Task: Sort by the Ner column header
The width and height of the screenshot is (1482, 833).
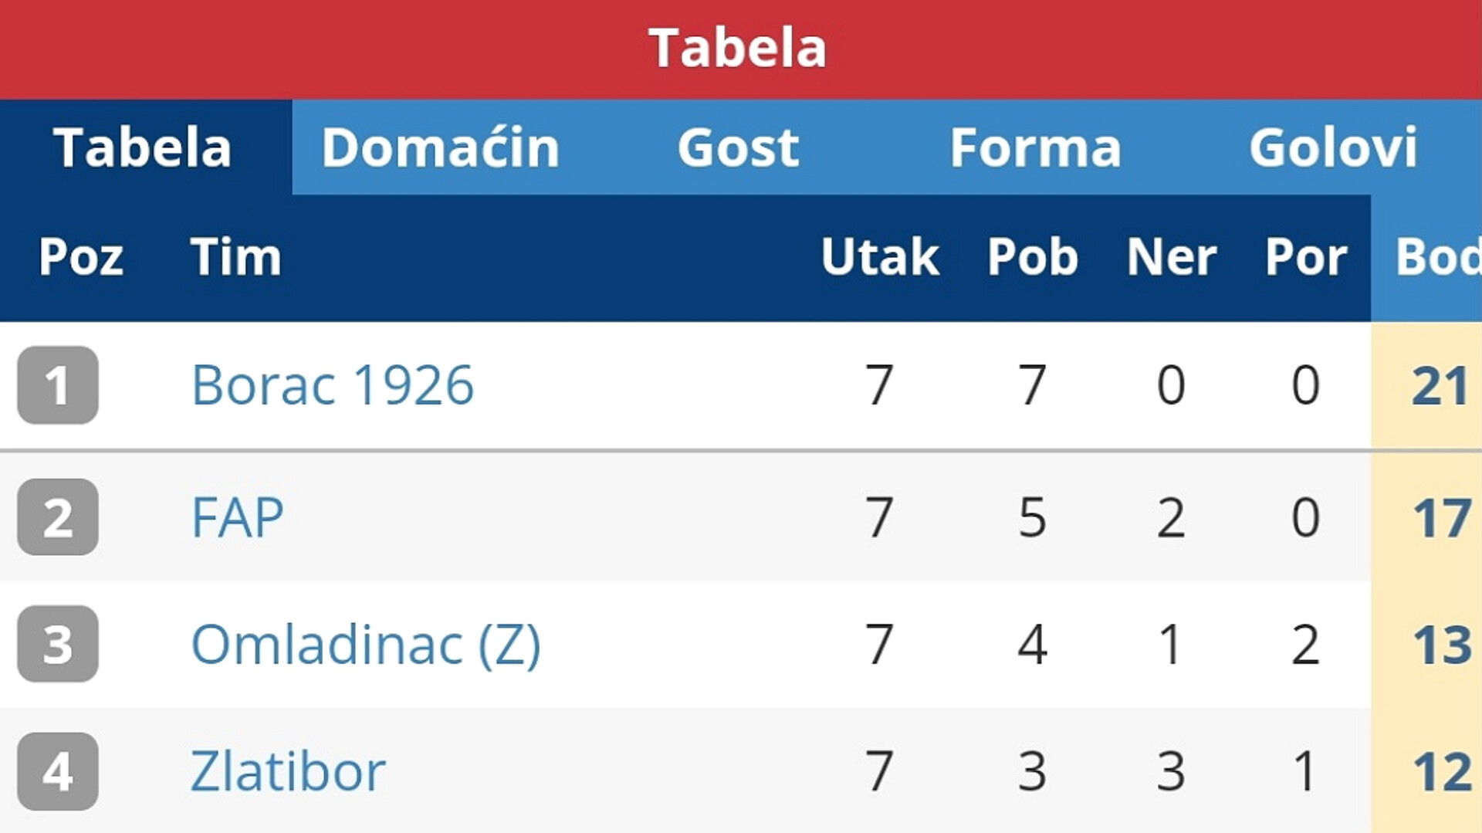Action: click(x=1172, y=256)
